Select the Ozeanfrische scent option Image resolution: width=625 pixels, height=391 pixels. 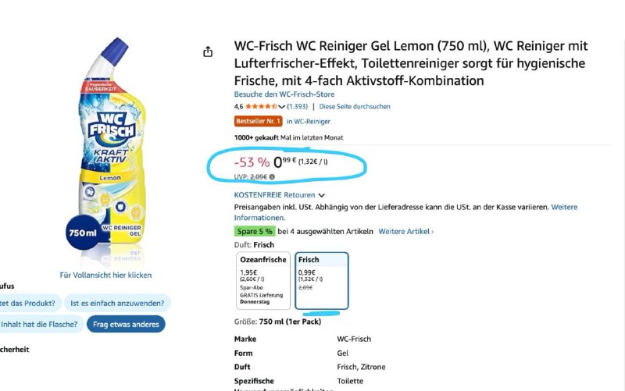[x=262, y=280]
